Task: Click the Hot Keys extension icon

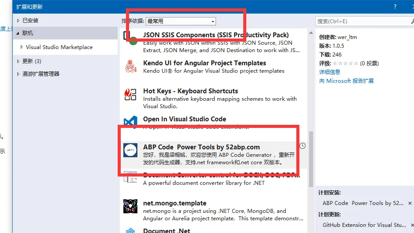Action: (x=130, y=94)
